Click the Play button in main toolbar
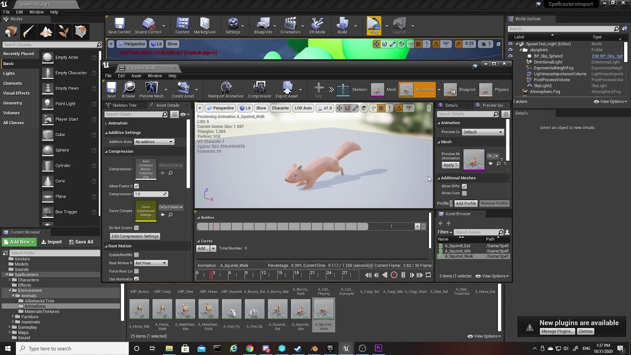This screenshot has width=631, height=355. [374, 26]
